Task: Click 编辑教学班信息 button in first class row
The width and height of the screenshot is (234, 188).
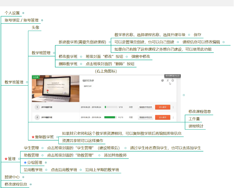Action: tap(146, 107)
